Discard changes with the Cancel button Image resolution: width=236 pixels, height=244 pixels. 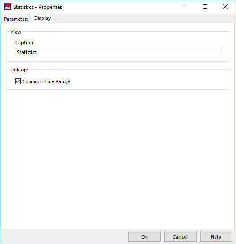tap(180, 236)
